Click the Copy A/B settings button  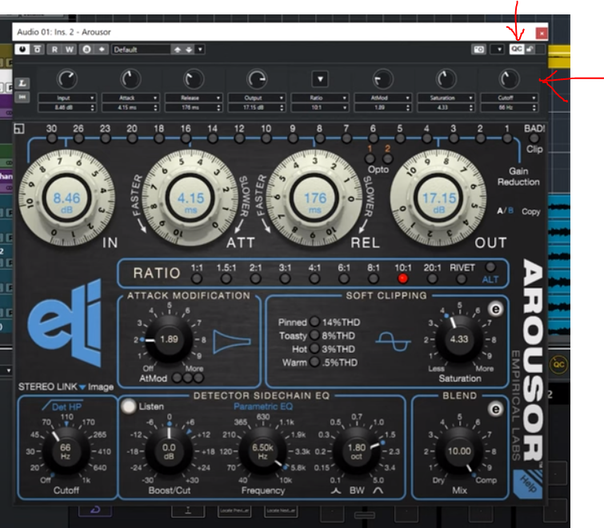(x=531, y=212)
